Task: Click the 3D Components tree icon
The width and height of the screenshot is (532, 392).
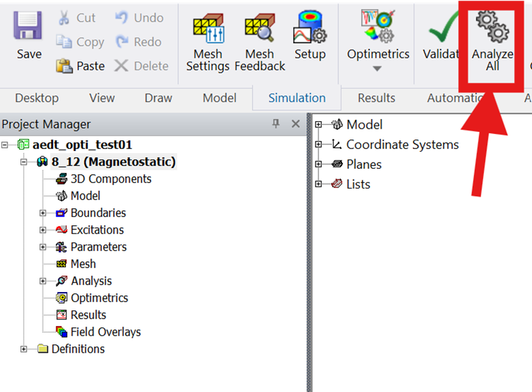Action: point(61,179)
